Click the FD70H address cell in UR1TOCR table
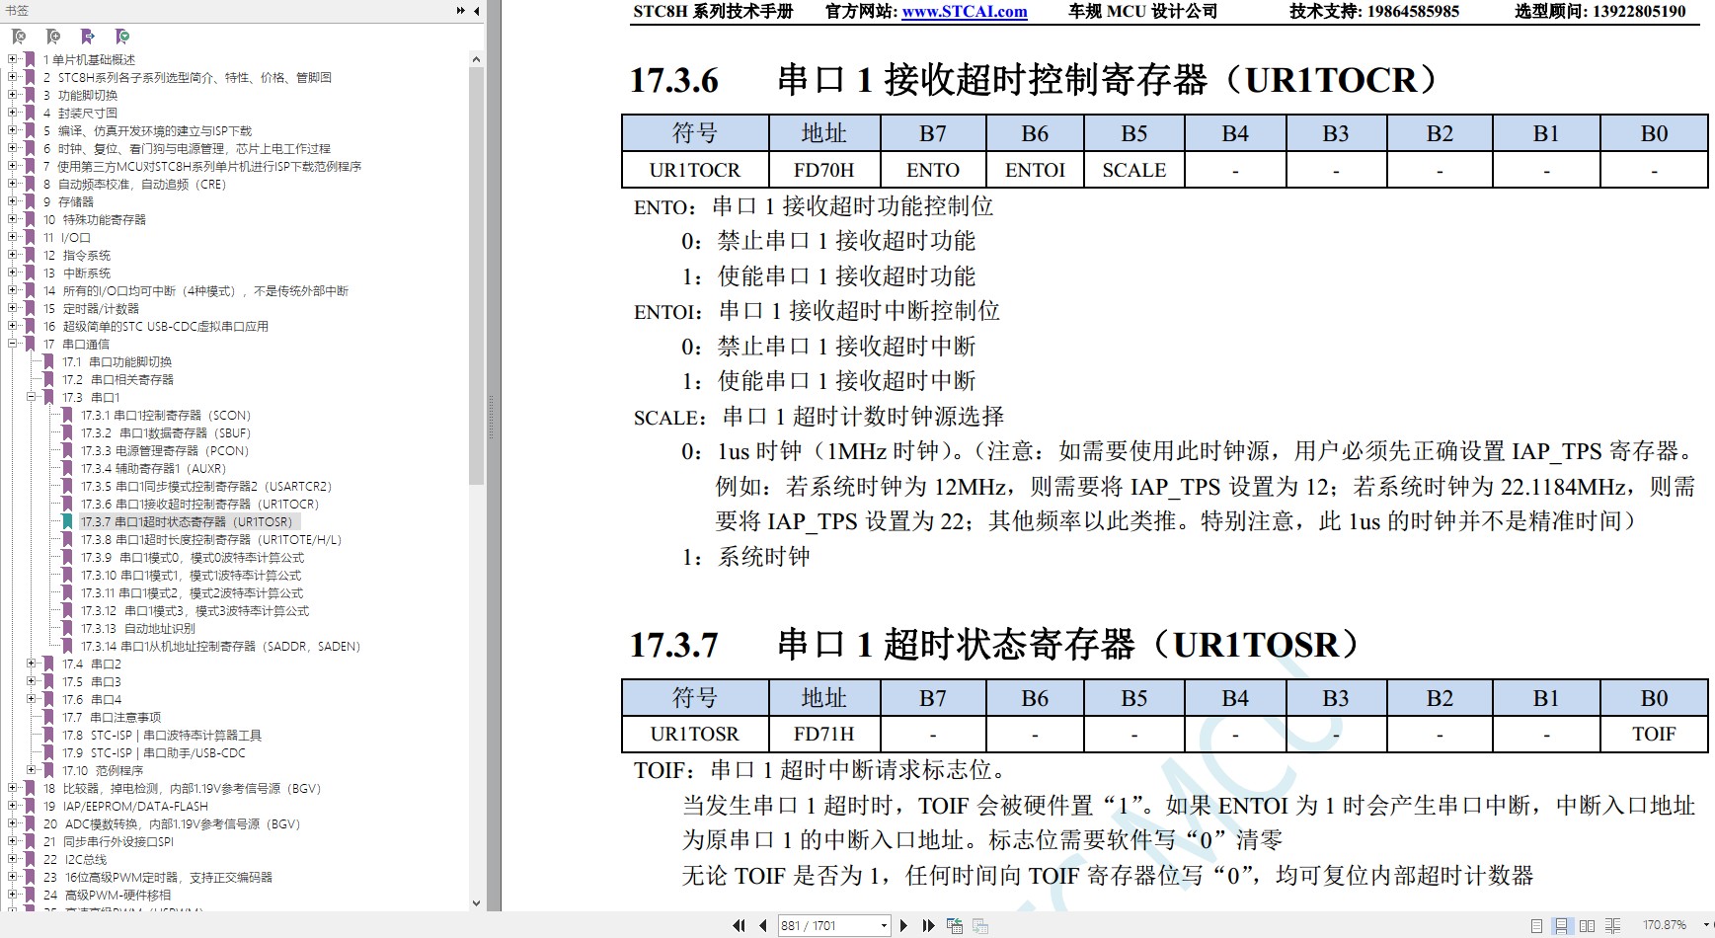This screenshot has width=1715, height=938. (823, 170)
